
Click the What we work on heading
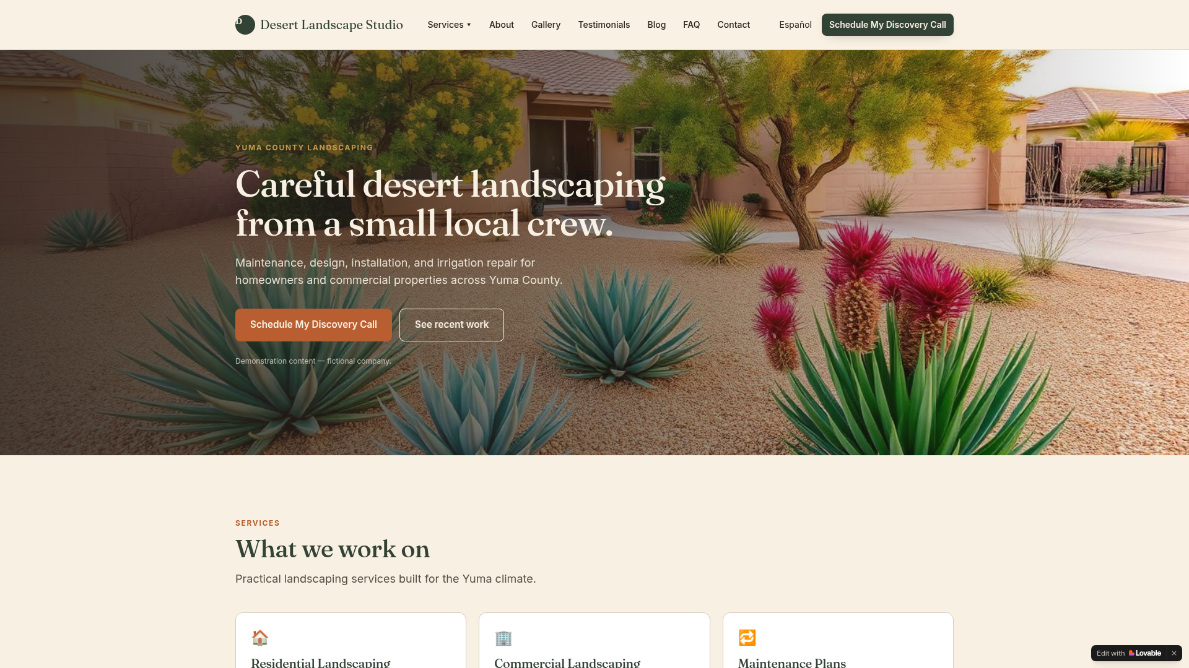coord(333,549)
